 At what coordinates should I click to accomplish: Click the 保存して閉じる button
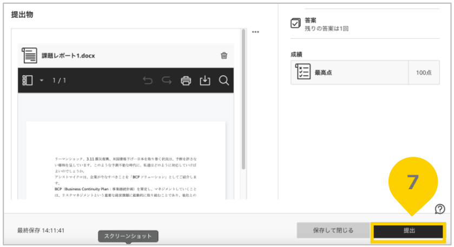coord(333,230)
